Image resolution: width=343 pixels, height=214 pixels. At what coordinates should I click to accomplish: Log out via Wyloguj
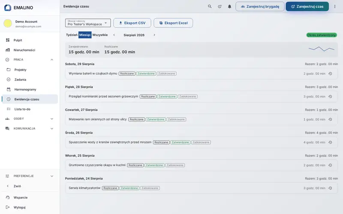30,207
